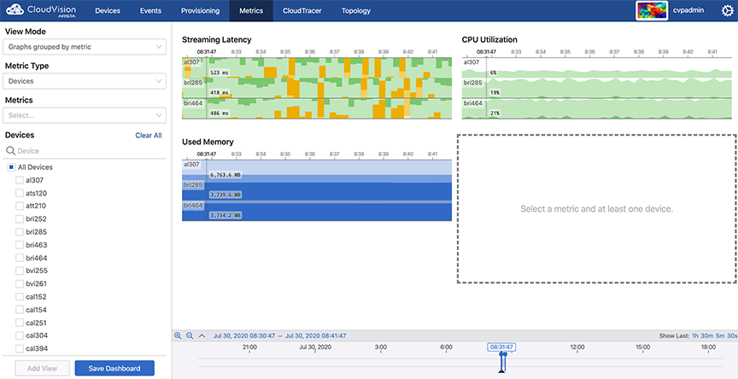Screen dimensions: 738x379
Task: Click the 08:31:47 timeline marker label
Action: (x=501, y=347)
